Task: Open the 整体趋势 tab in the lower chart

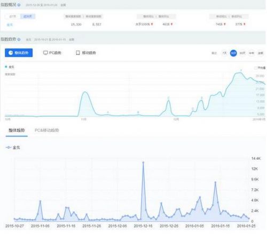Action: coord(17,130)
